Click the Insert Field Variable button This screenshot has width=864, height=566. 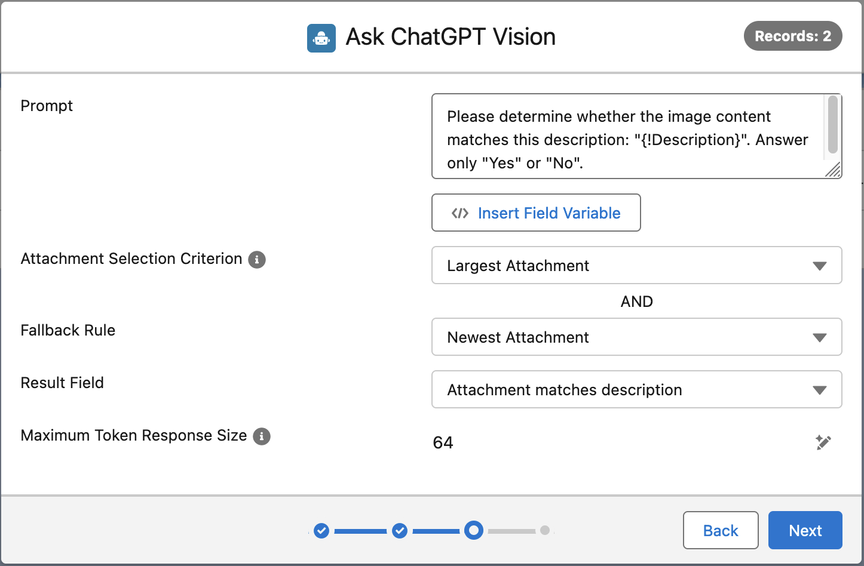tap(536, 213)
